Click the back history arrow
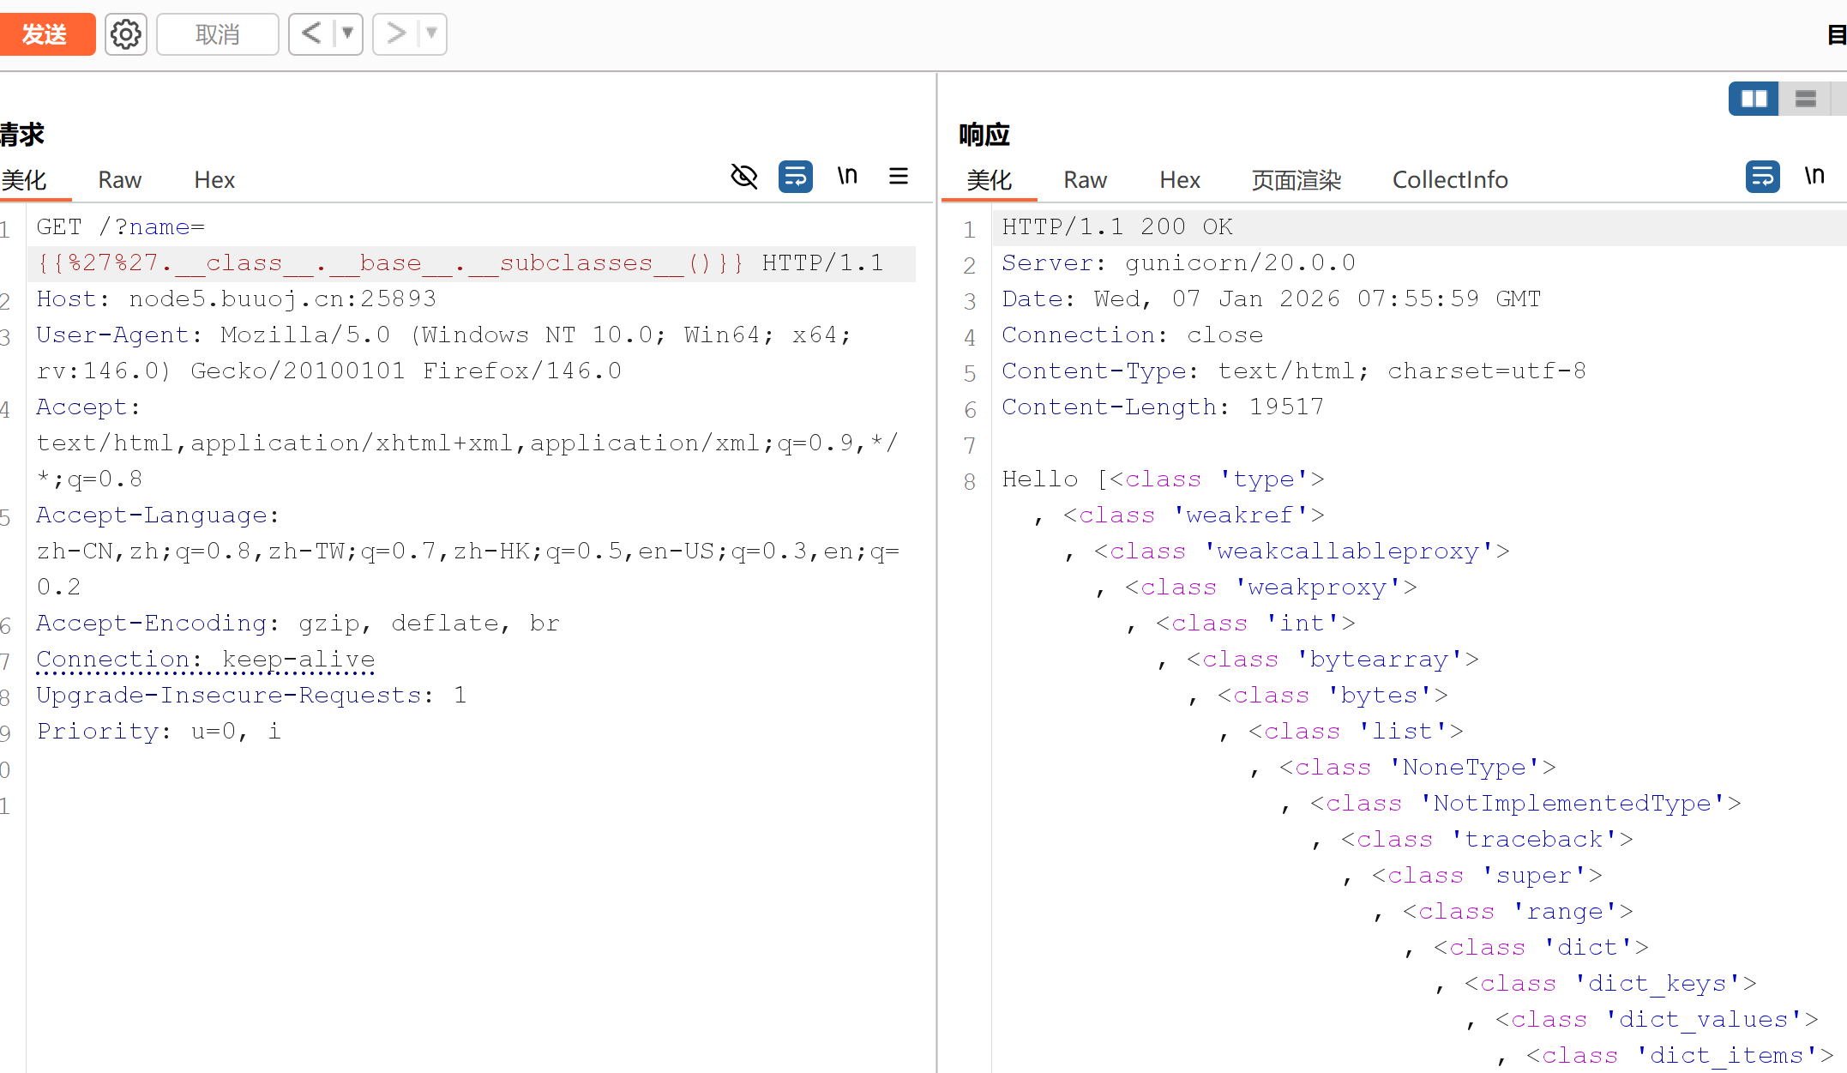The image size is (1847, 1073). [x=311, y=34]
